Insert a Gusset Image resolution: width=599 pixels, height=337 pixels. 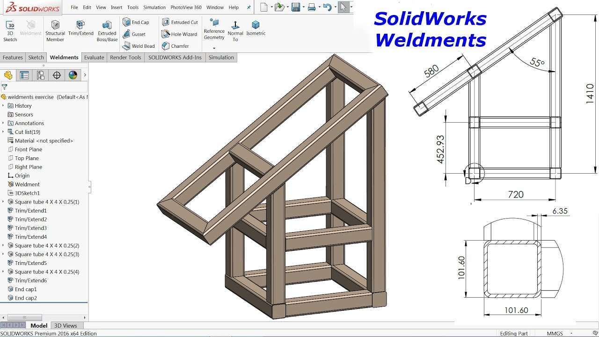(x=134, y=34)
